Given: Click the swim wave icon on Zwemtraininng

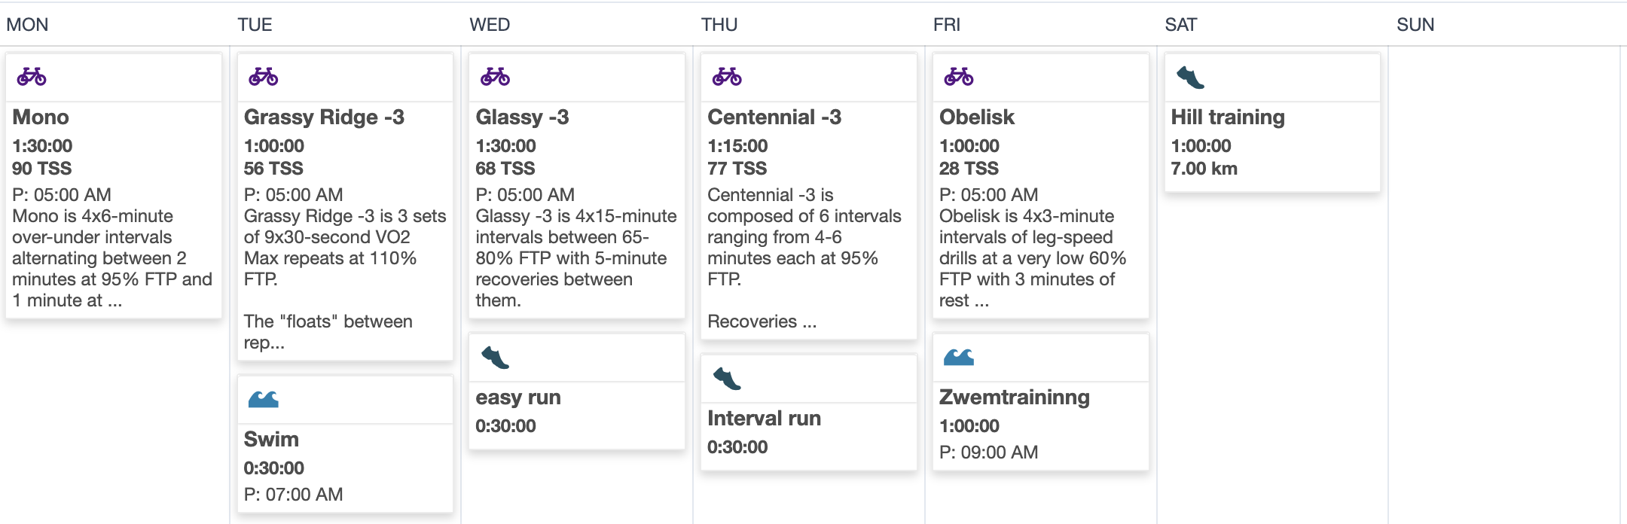Looking at the screenshot, I should coord(959,357).
